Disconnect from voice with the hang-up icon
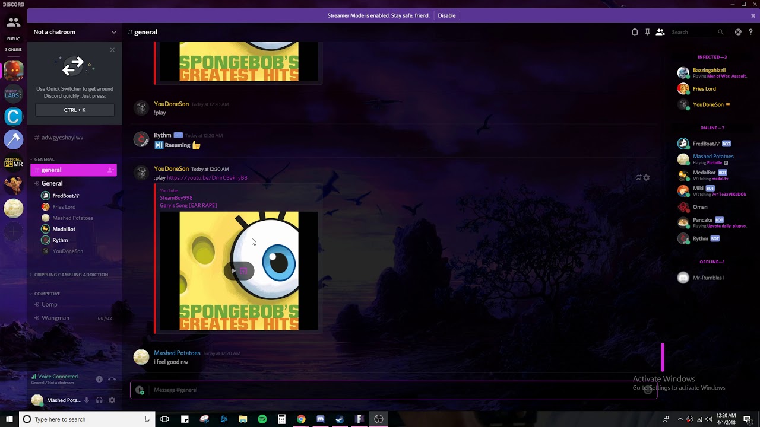Viewport: 760px width, 427px height. pos(112,379)
